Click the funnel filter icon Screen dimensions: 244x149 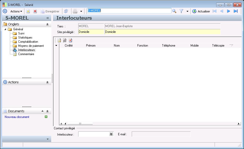(x=181, y=11)
